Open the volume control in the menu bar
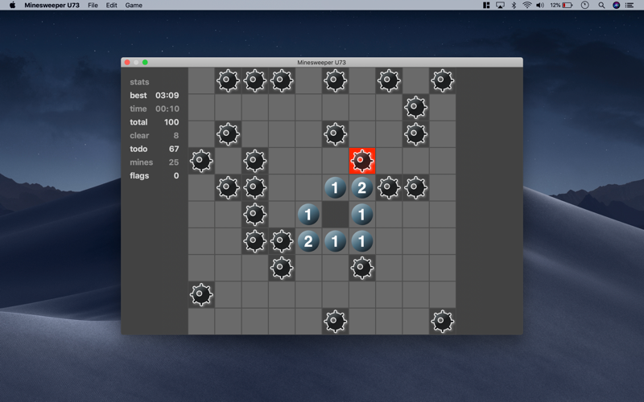 click(x=540, y=6)
